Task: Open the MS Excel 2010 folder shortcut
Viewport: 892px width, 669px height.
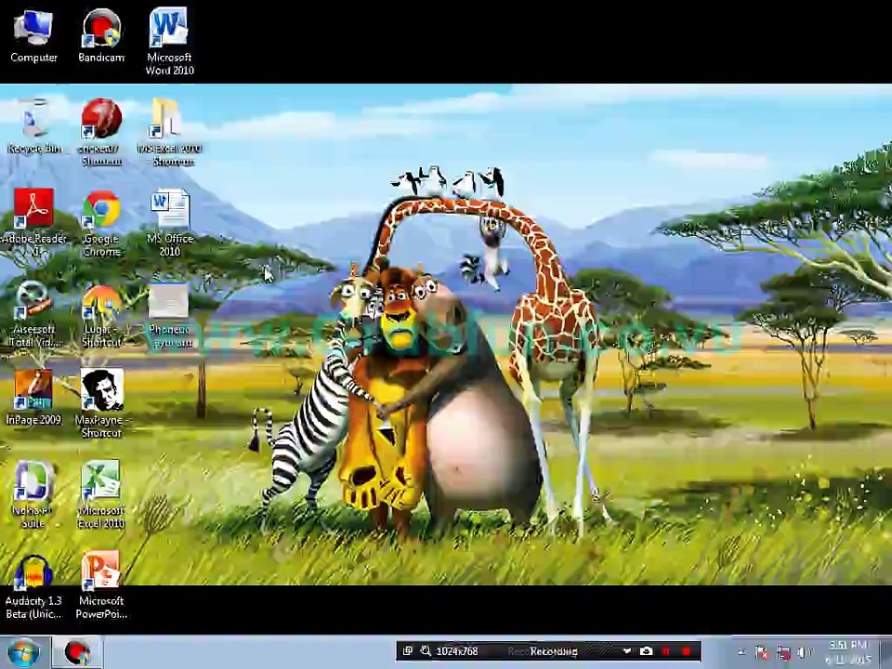Action: point(169,132)
